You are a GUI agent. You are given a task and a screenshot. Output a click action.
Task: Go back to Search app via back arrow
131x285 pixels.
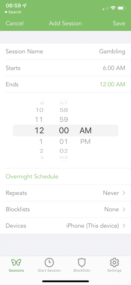pos(13,12)
